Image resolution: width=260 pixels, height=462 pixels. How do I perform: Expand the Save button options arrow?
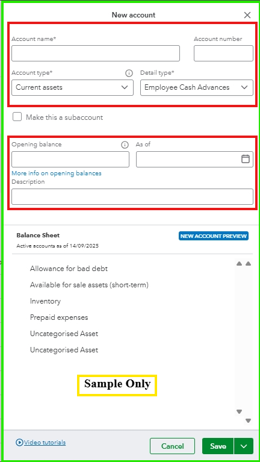[x=244, y=446]
